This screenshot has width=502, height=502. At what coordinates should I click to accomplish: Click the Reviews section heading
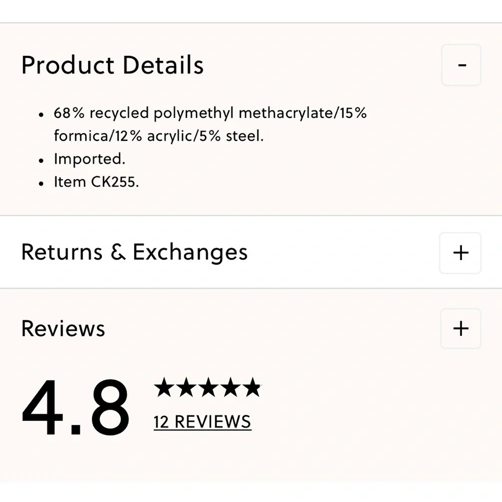coord(63,329)
